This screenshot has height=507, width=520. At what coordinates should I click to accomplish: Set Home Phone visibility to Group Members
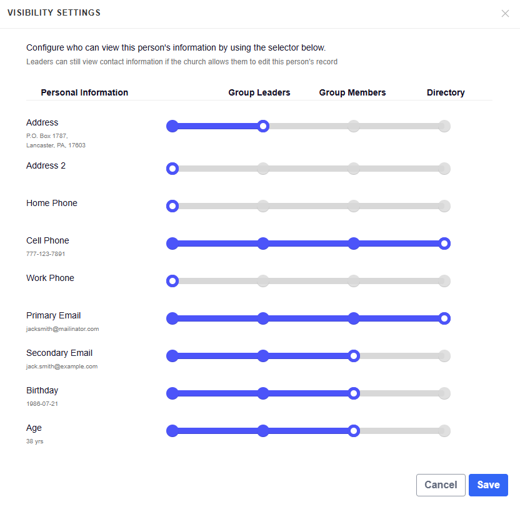coord(354,206)
